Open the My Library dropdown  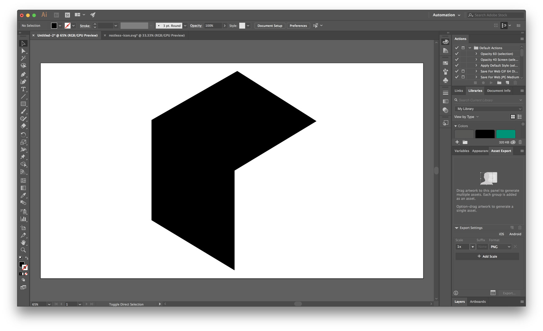(488, 108)
